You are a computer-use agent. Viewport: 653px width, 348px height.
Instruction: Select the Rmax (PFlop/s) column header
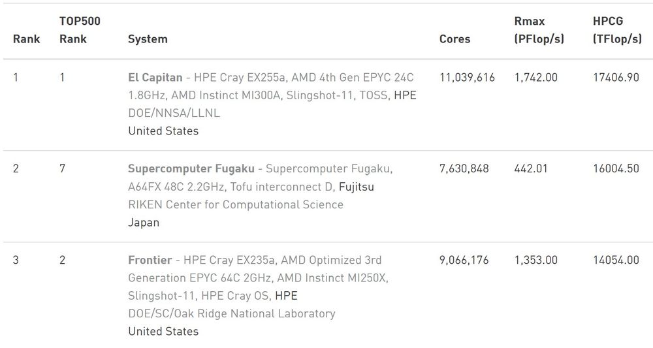[x=539, y=30]
